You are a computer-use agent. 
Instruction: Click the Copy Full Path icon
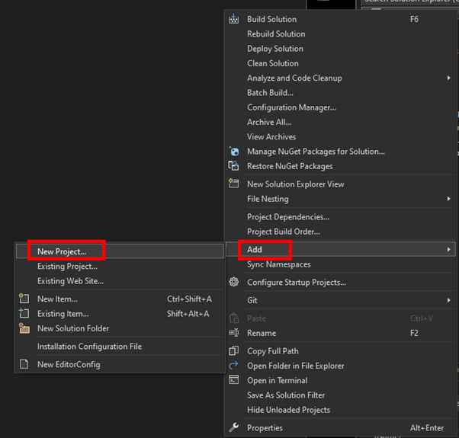click(x=234, y=351)
